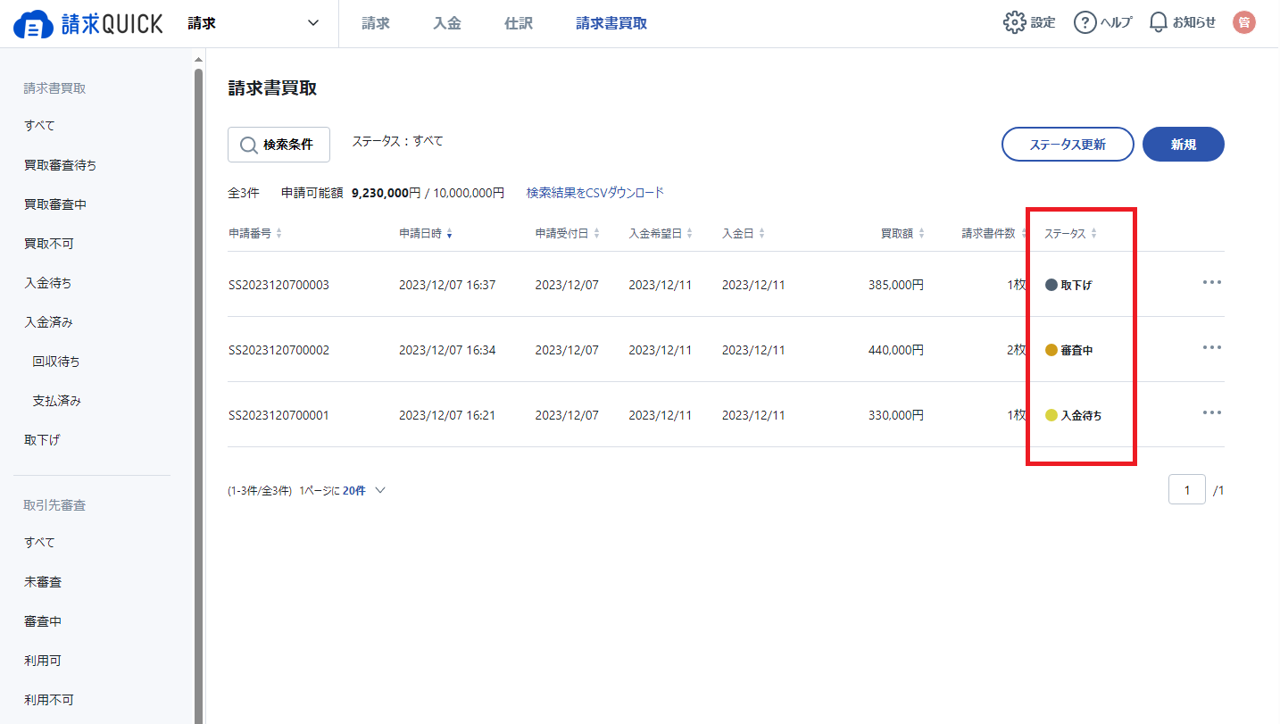
Task: Click the 385,000円 amount cell
Action: pos(895,285)
